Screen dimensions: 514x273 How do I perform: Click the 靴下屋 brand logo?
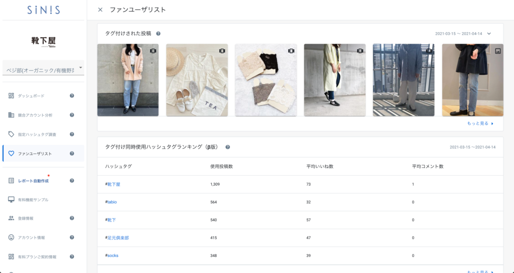[x=44, y=42]
